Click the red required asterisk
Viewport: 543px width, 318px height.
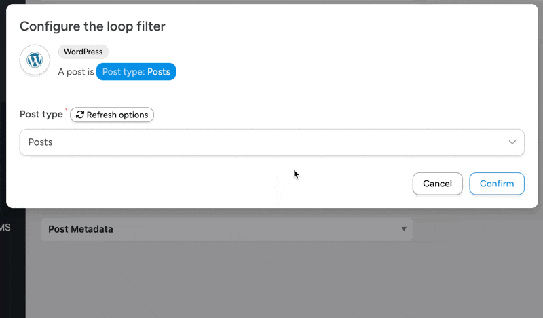point(66,110)
